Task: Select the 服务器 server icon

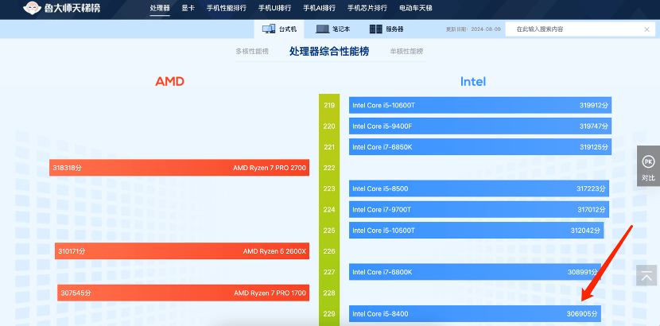Action: tap(376, 29)
